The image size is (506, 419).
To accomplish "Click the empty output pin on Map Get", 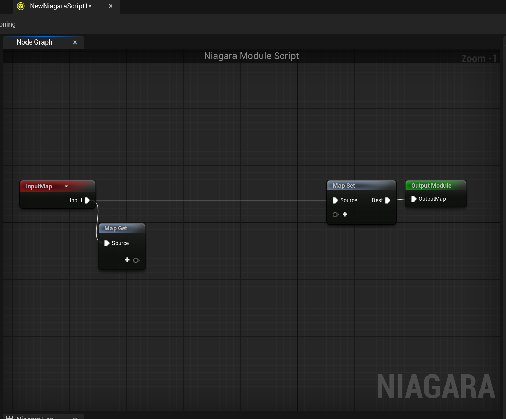I will [136, 260].
